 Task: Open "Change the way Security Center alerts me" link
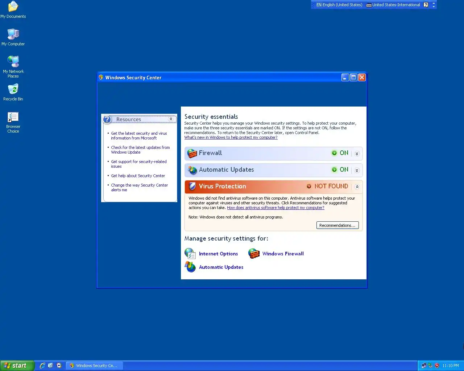[139, 188]
